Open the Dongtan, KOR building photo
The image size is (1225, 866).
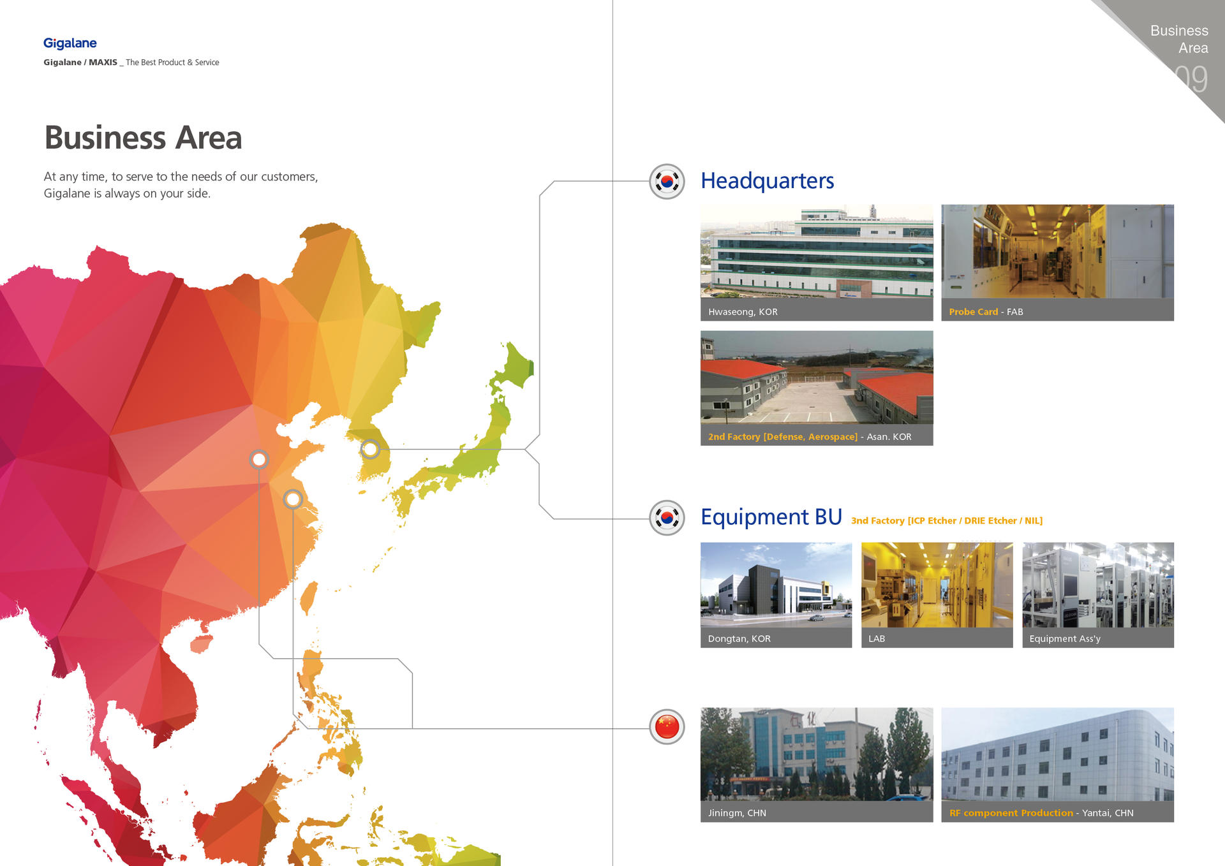click(776, 585)
